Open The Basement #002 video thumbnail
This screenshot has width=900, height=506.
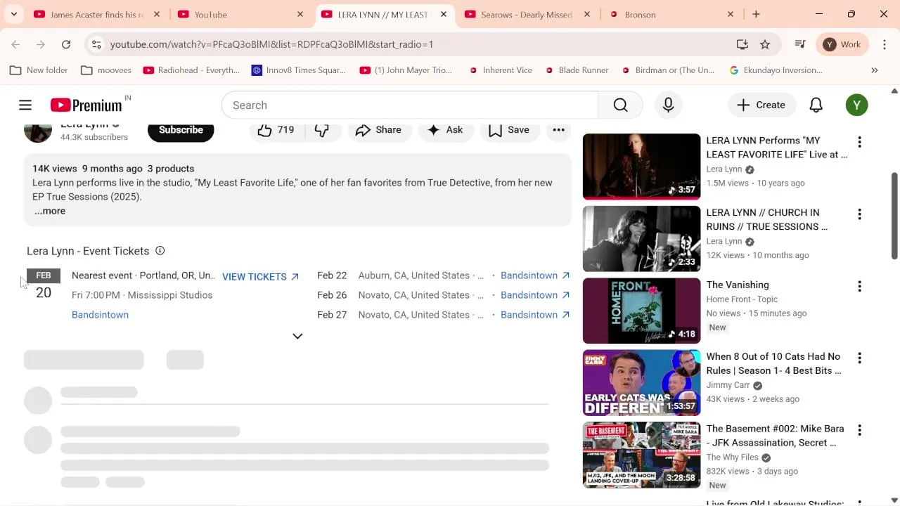[641, 455]
